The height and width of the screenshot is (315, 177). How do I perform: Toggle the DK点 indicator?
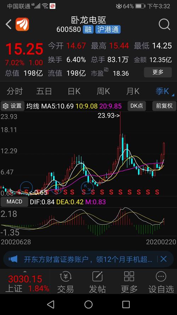coord(137,106)
